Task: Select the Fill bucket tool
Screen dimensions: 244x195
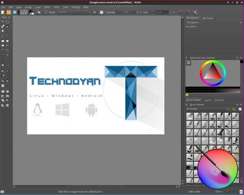Action: (x=3, y=71)
